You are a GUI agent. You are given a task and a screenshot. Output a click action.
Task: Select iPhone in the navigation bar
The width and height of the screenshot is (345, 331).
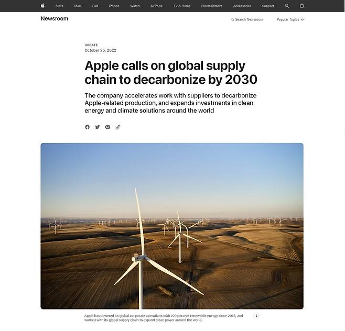point(114,6)
